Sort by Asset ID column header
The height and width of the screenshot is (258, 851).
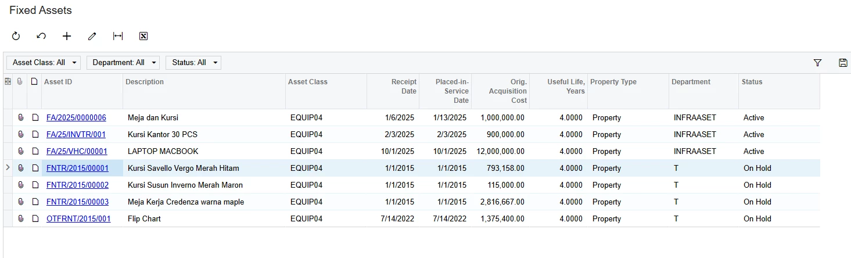(x=82, y=91)
